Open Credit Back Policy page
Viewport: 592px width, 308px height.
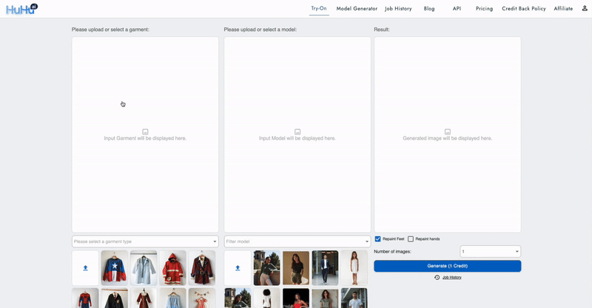tap(524, 9)
